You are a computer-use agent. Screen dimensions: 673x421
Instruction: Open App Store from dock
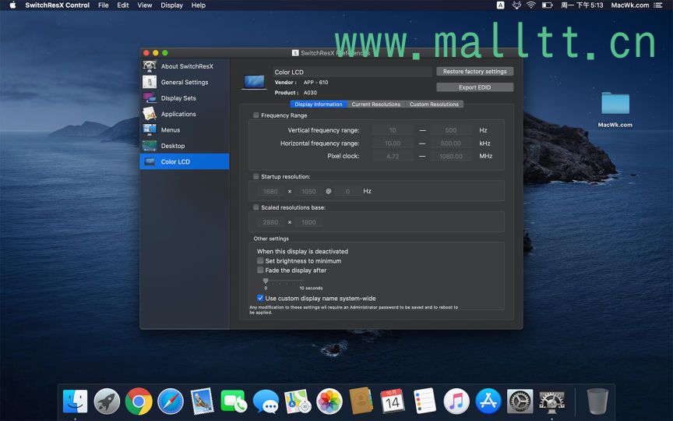point(488,402)
